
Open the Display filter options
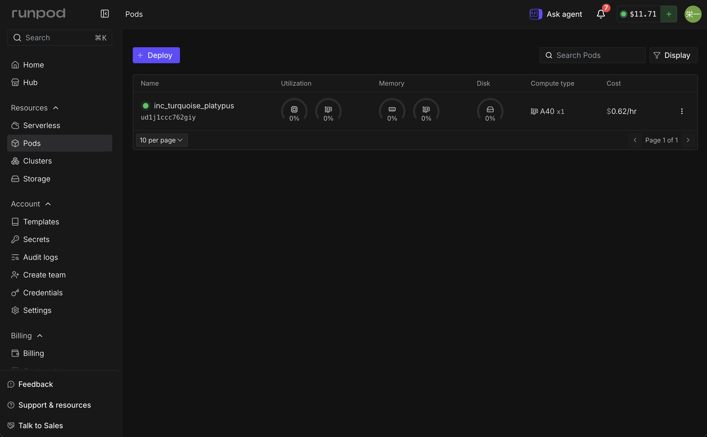(x=673, y=55)
